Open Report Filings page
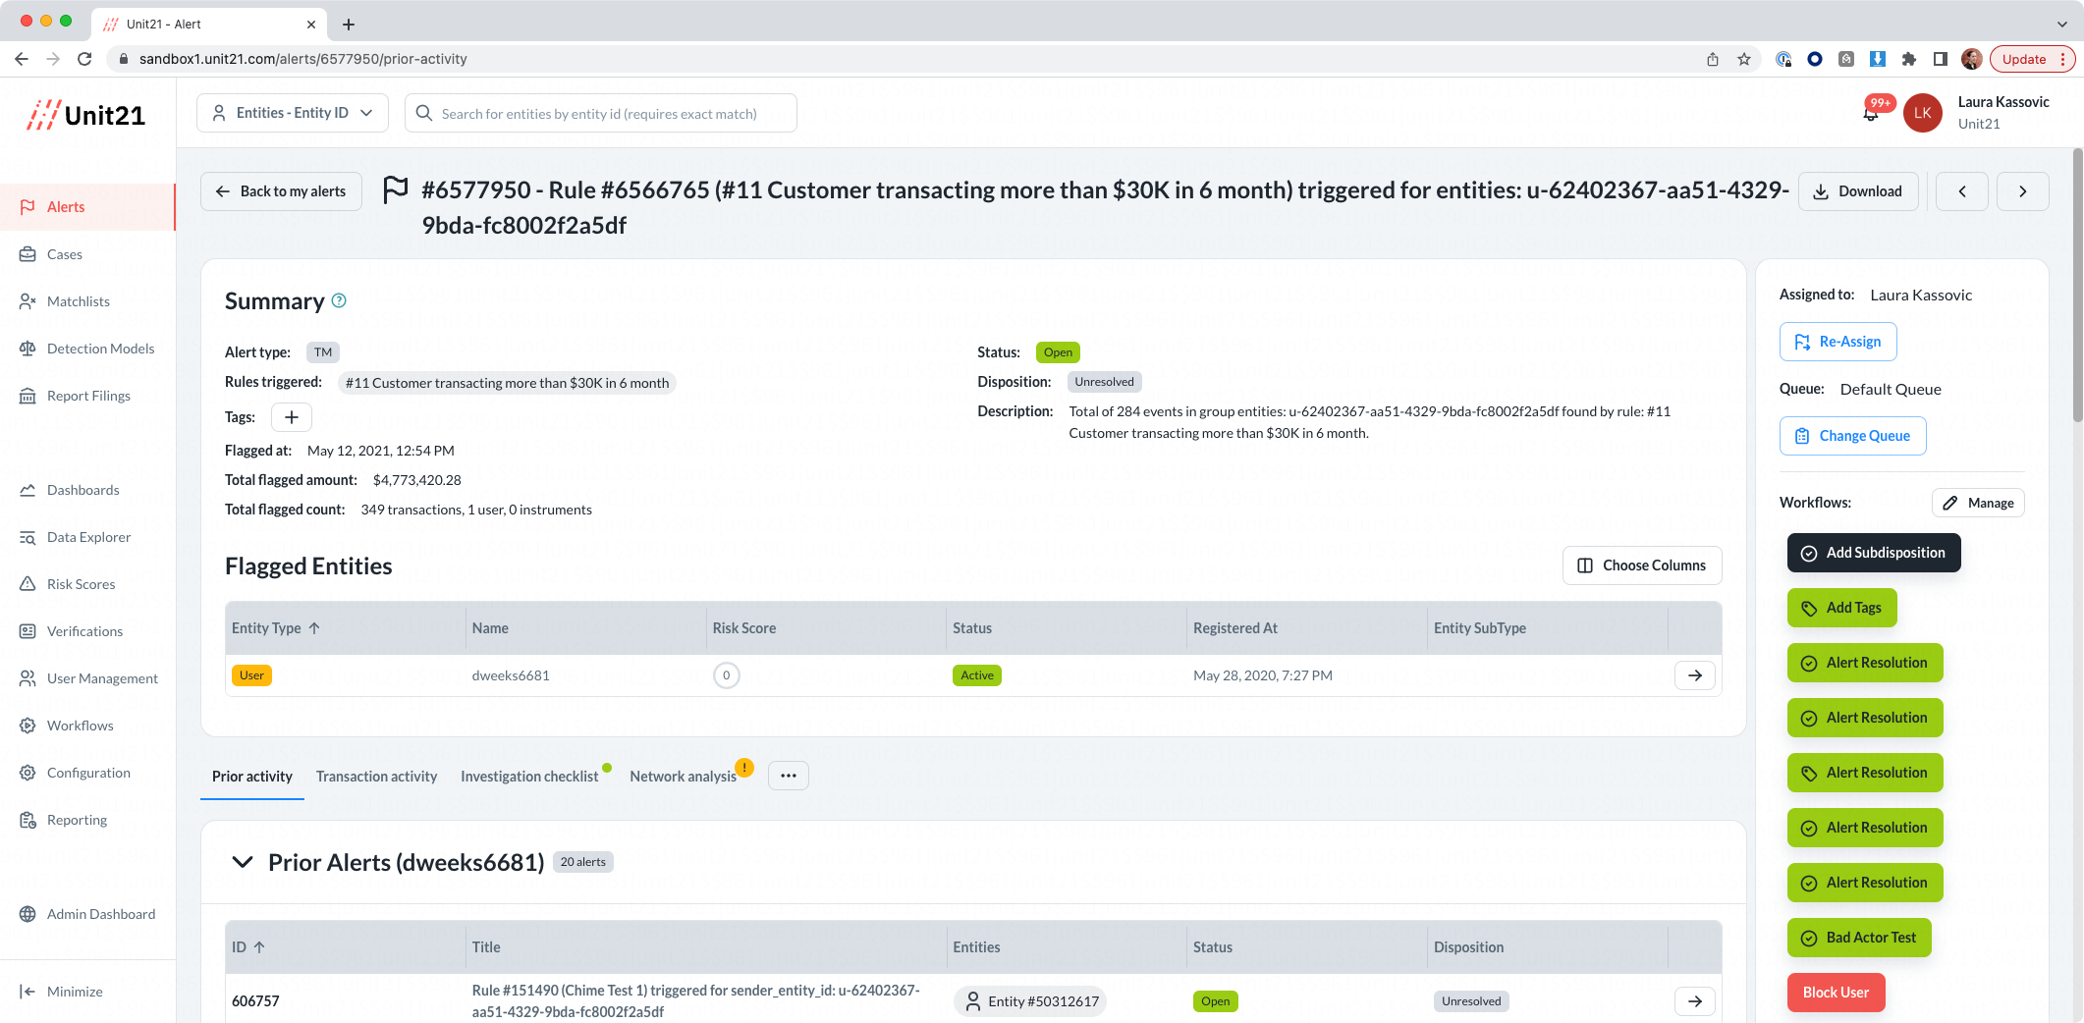Viewport: 2084px width, 1023px height. 88,396
